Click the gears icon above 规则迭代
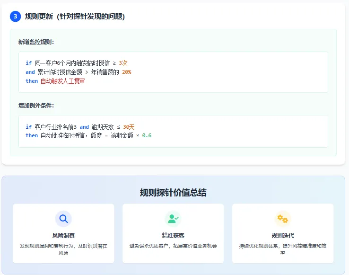The image size is (349, 275). (283, 219)
